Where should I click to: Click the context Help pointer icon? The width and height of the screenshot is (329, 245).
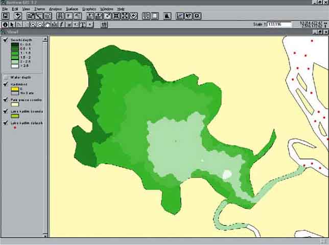pos(189,16)
